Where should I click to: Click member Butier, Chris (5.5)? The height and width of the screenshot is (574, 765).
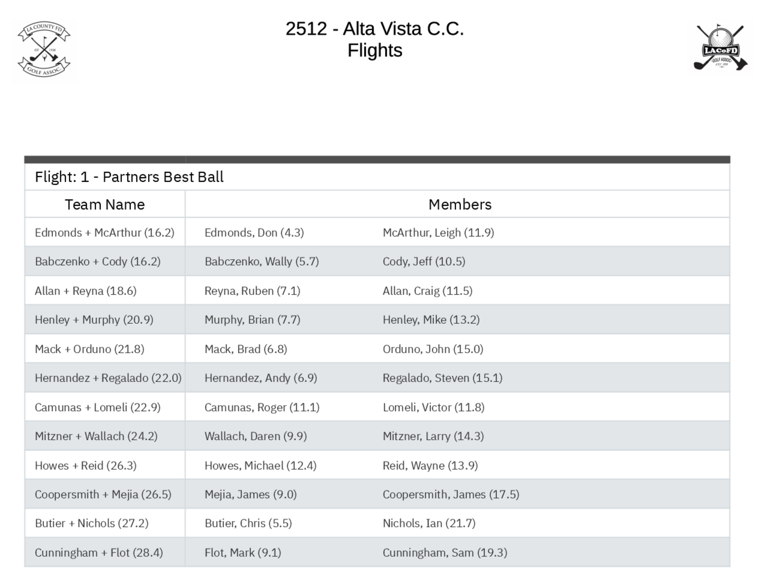point(248,523)
